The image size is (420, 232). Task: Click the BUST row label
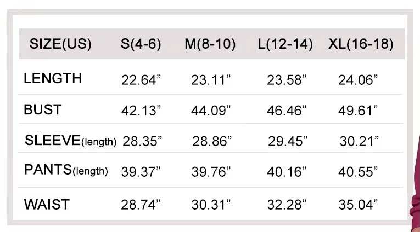(42, 110)
